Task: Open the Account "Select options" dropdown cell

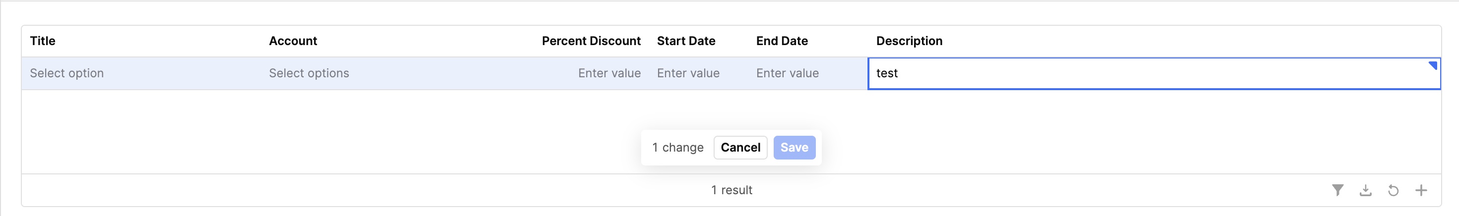Action: pyautogui.click(x=309, y=73)
